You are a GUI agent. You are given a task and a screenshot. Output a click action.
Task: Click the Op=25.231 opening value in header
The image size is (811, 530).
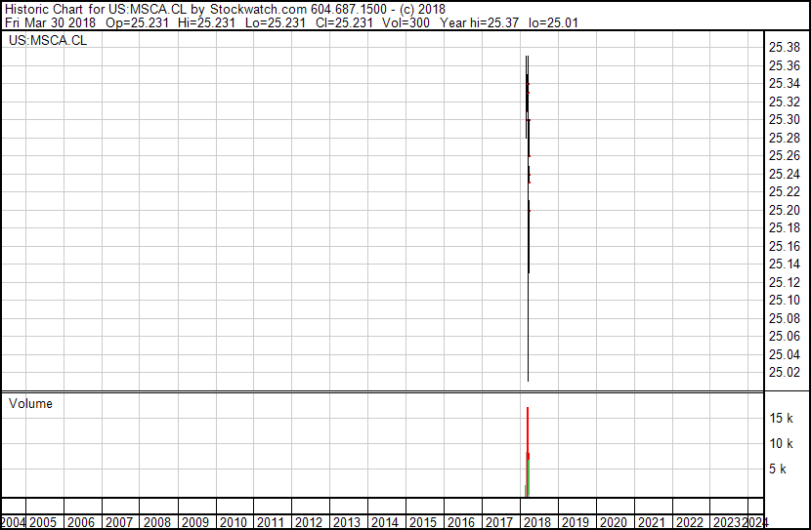[x=137, y=22]
